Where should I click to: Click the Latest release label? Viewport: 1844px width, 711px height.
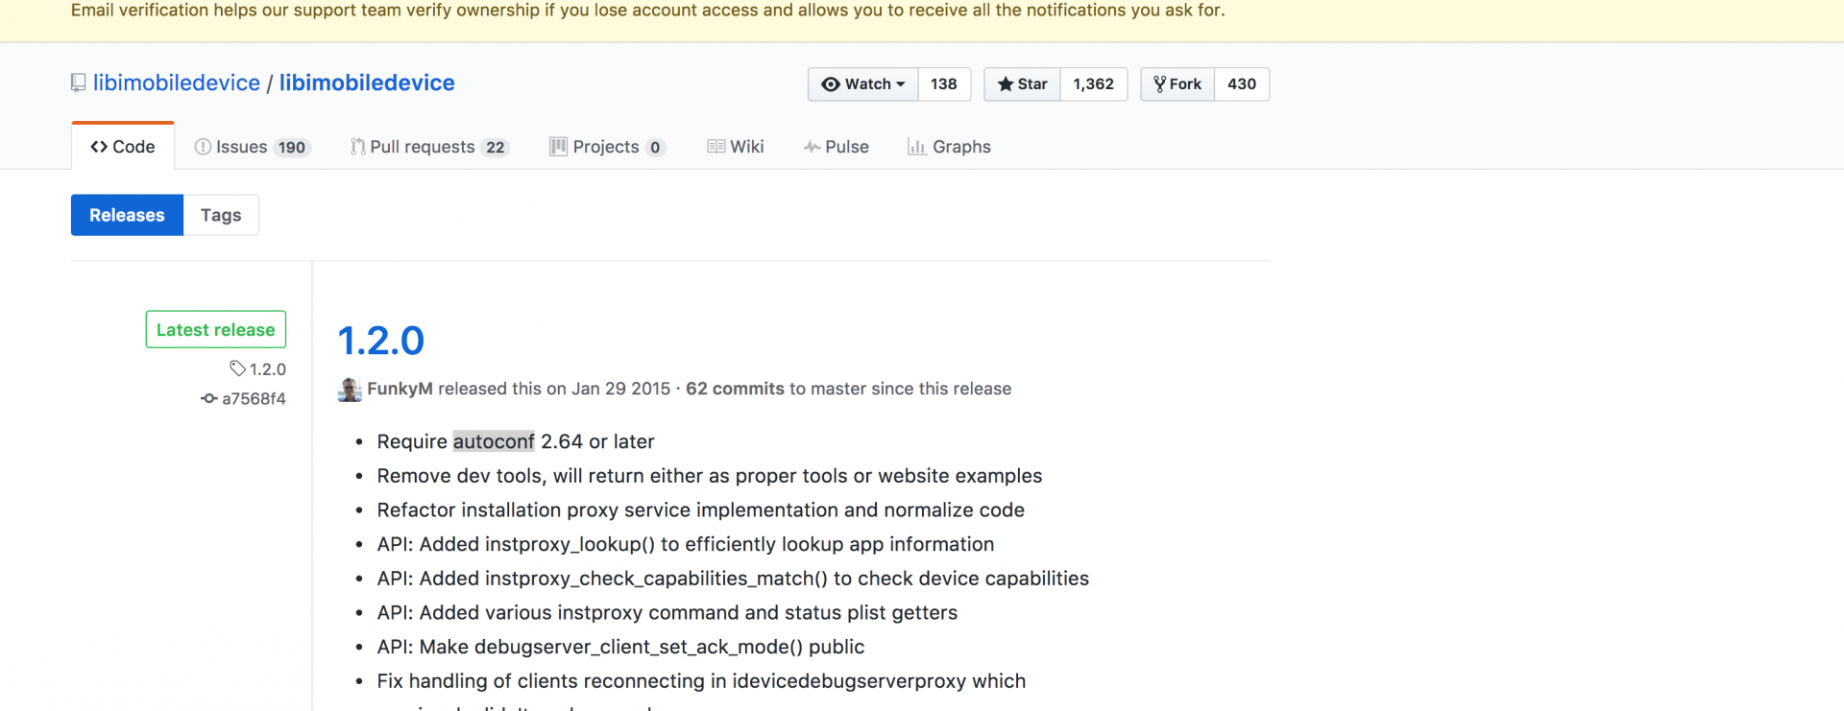pyautogui.click(x=216, y=329)
